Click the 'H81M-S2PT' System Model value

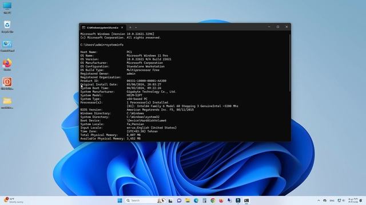(134, 95)
